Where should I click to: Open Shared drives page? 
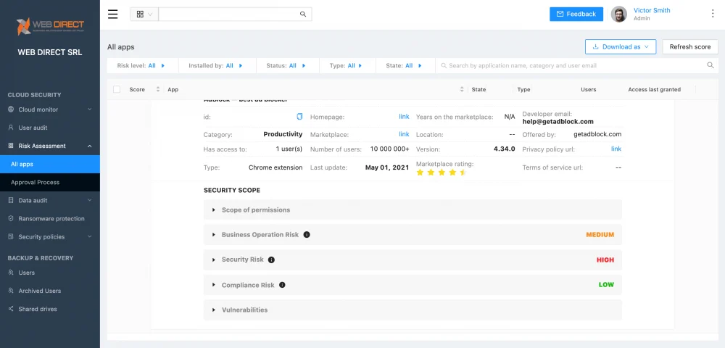click(x=50, y=309)
